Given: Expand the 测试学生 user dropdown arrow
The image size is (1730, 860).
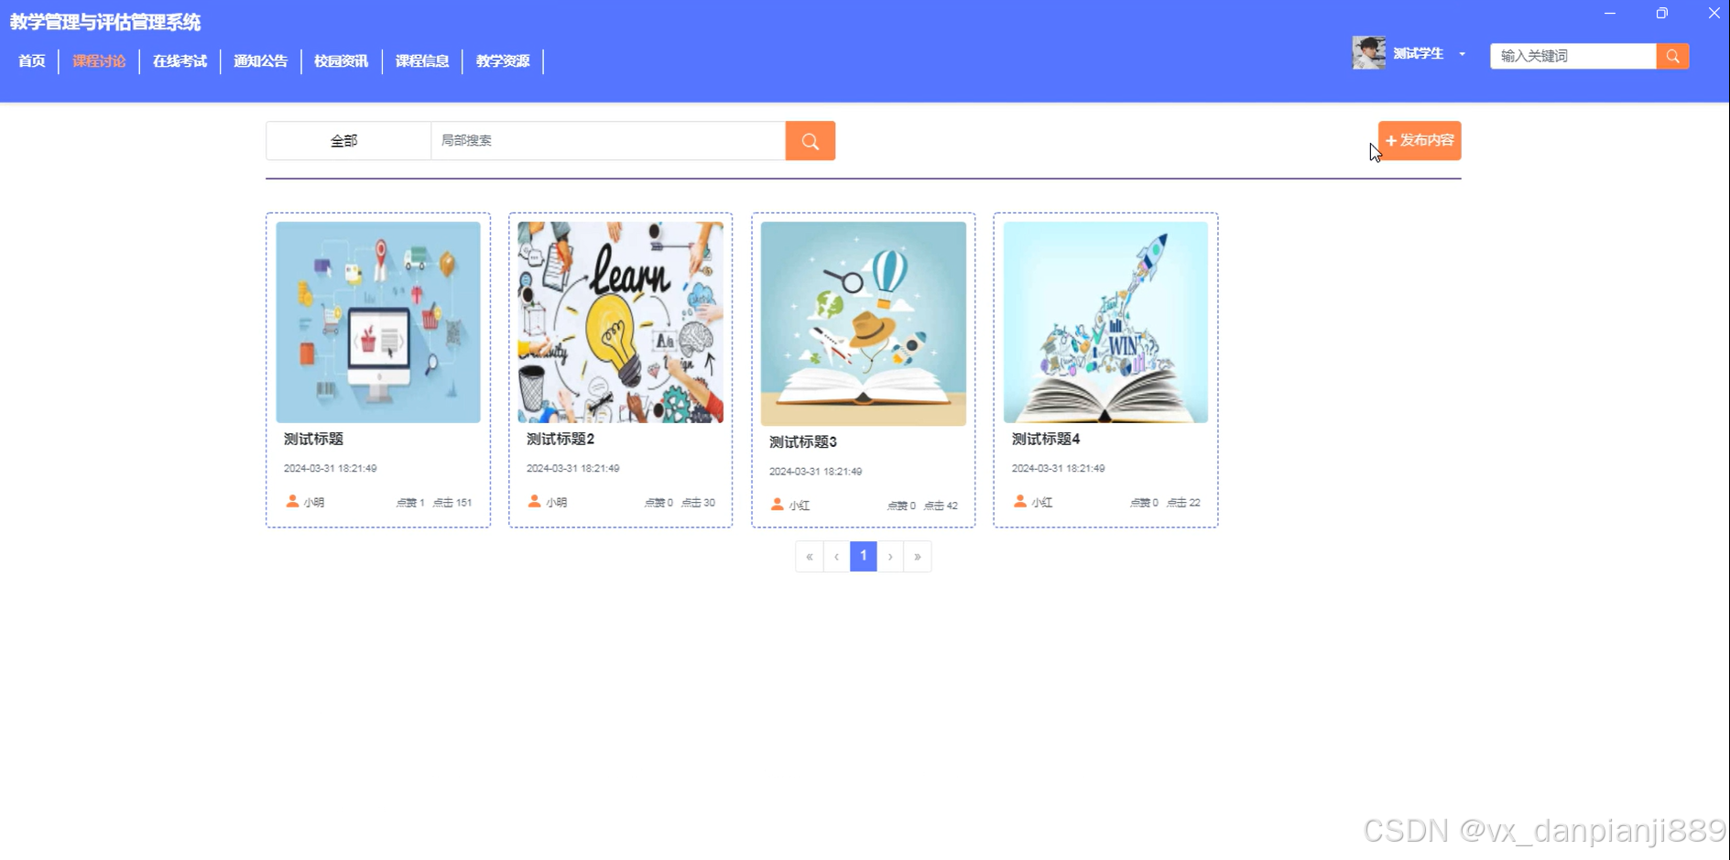Looking at the screenshot, I should (1463, 54).
